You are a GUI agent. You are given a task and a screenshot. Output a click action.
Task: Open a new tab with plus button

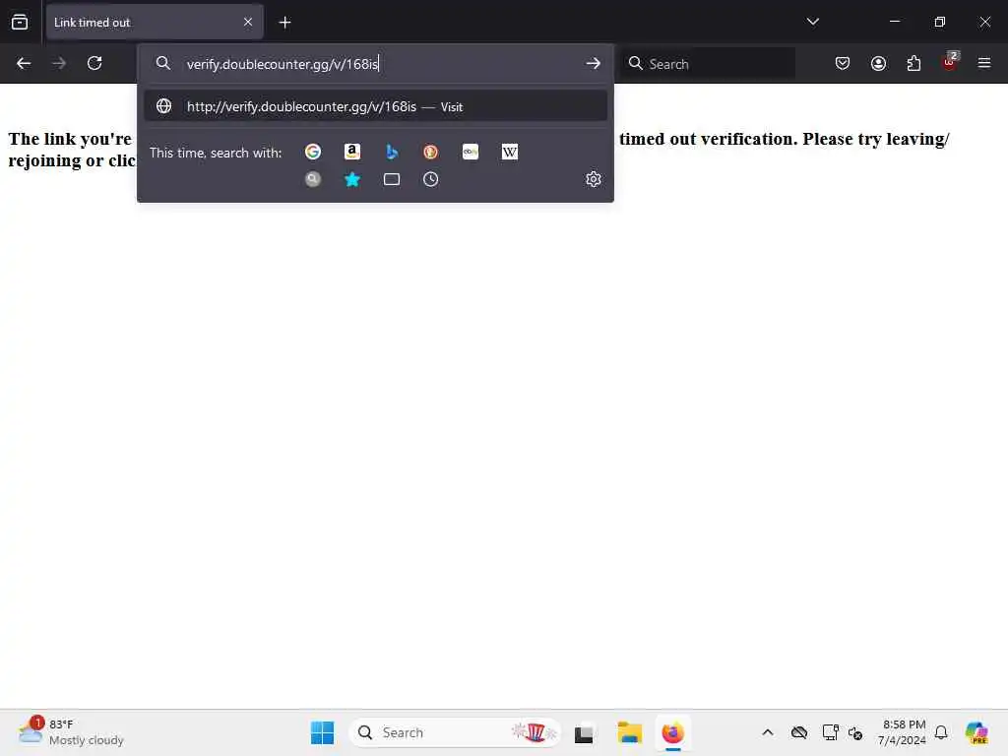click(284, 23)
